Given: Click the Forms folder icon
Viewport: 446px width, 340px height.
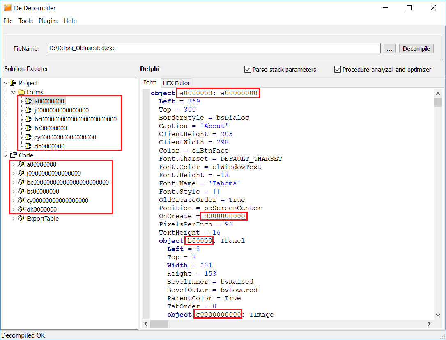Looking at the screenshot, I should (x=21, y=92).
